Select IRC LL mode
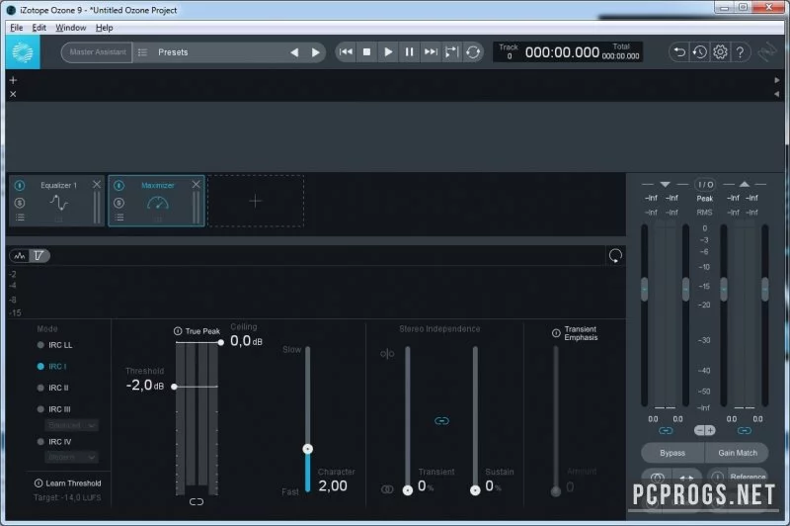The width and height of the screenshot is (790, 526). point(55,345)
